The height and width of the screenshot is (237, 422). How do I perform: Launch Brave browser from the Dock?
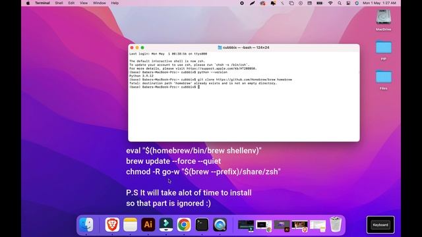click(x=112, y=224)
